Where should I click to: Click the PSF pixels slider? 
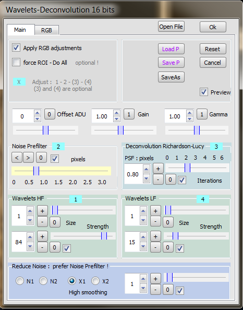pos(197,168)
